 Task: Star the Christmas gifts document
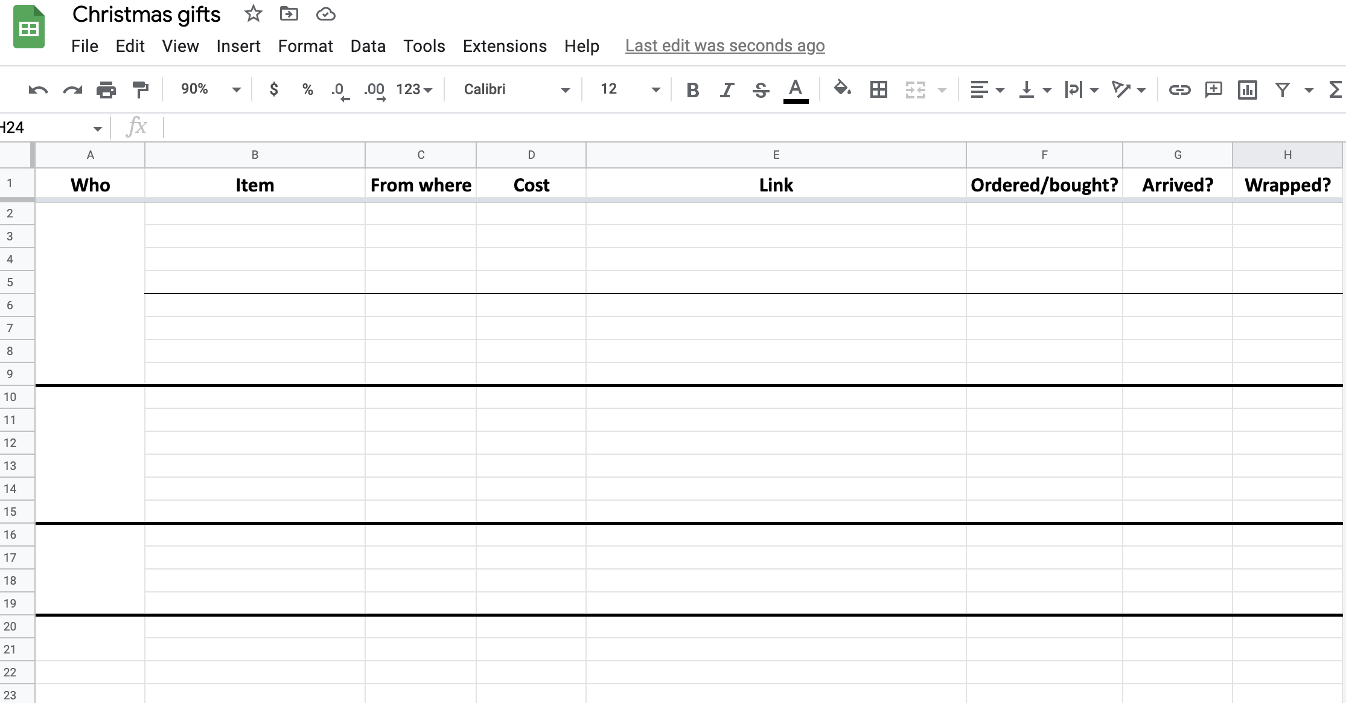(x=253, y=14)
